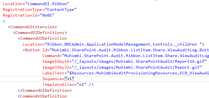Click the Sequence value "11"
This screenshot has width=209, height=98.
tap(69, 79)
